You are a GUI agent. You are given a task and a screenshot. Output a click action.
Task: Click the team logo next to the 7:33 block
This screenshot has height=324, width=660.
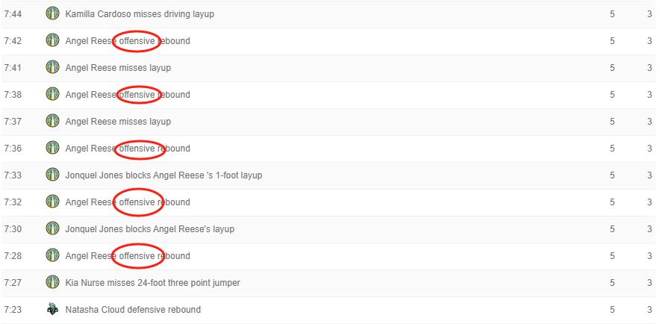tap(52, 175)
